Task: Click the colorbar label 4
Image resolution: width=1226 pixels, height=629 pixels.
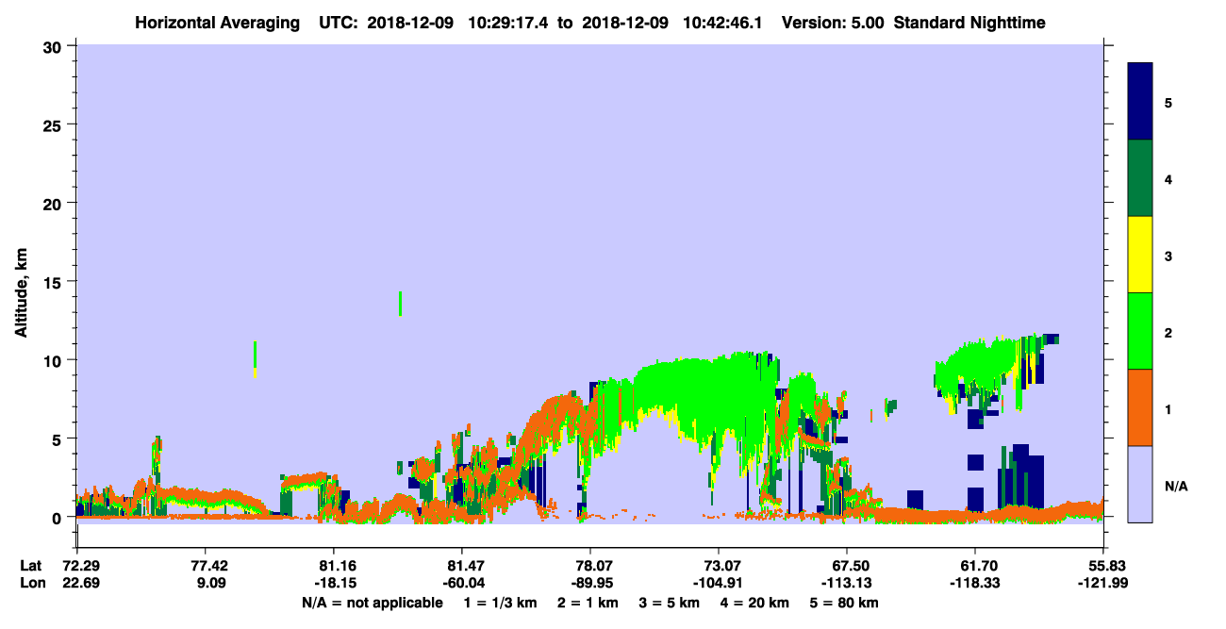Action: point(1168,179)
